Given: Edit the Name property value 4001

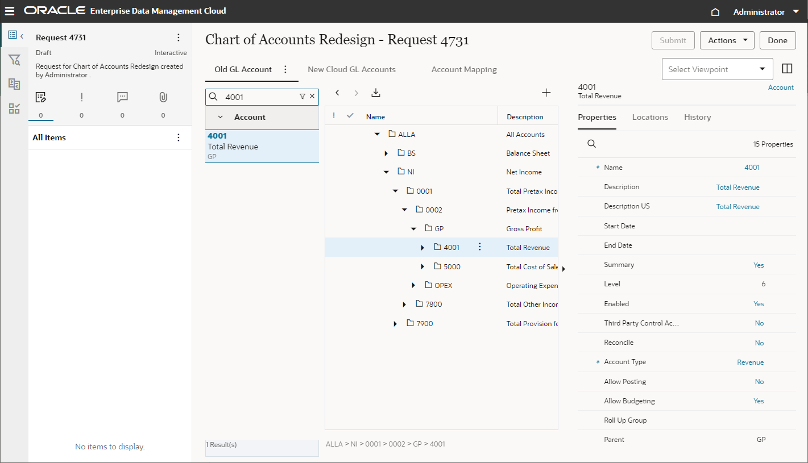Looking at the screenshot, I should [752, 168].
